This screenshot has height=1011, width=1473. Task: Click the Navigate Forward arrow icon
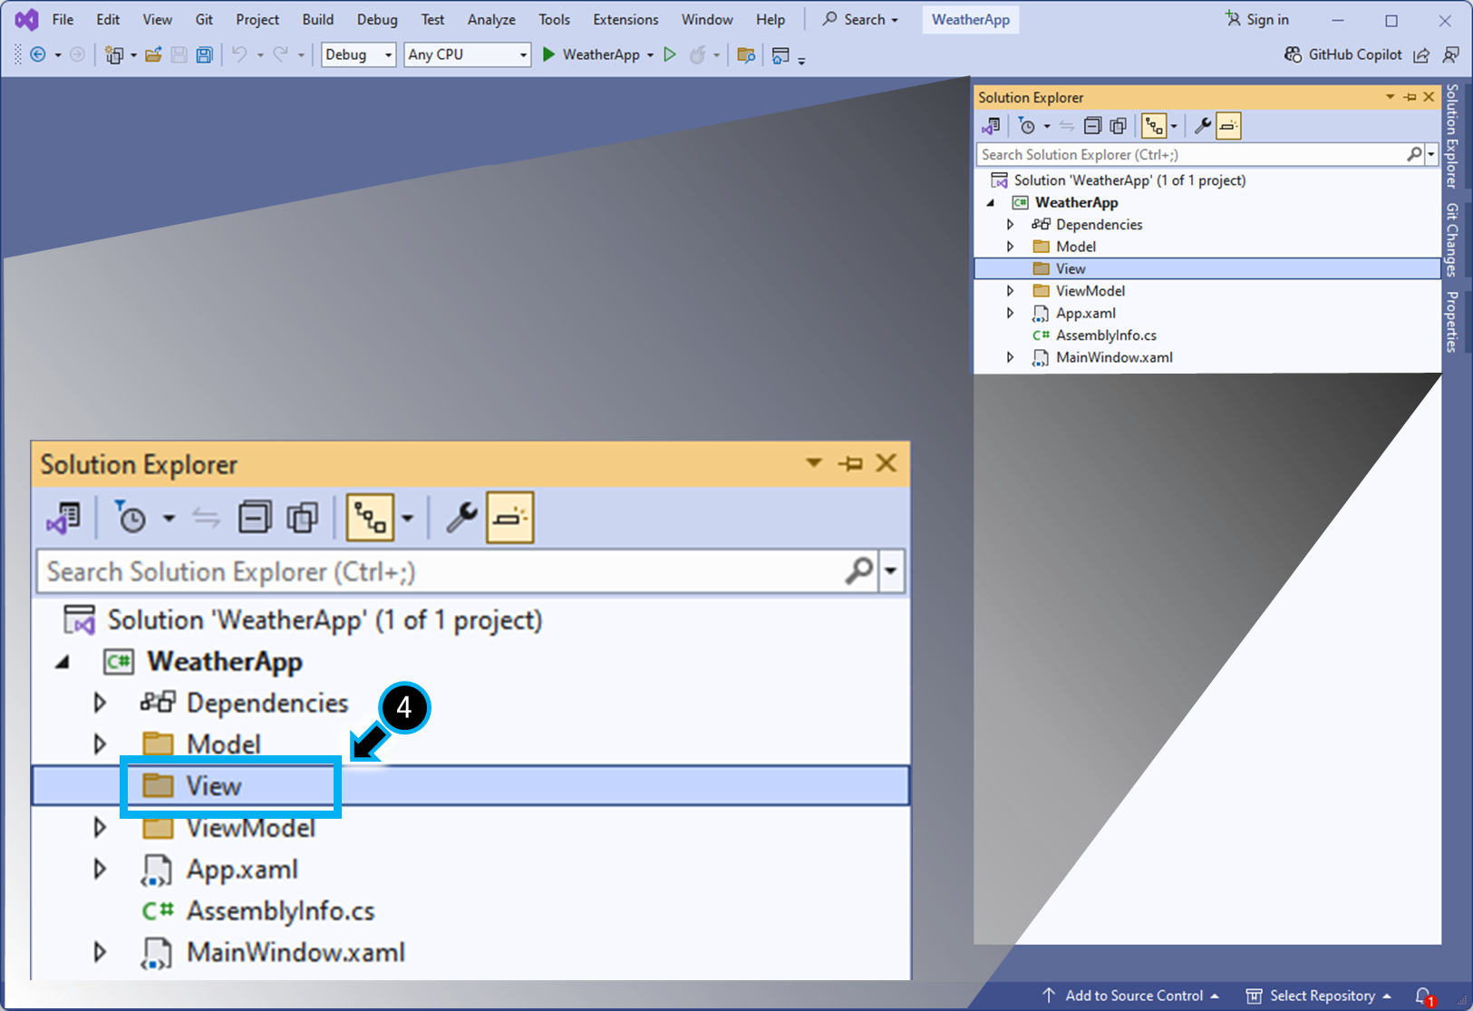[x=77, y=54]
